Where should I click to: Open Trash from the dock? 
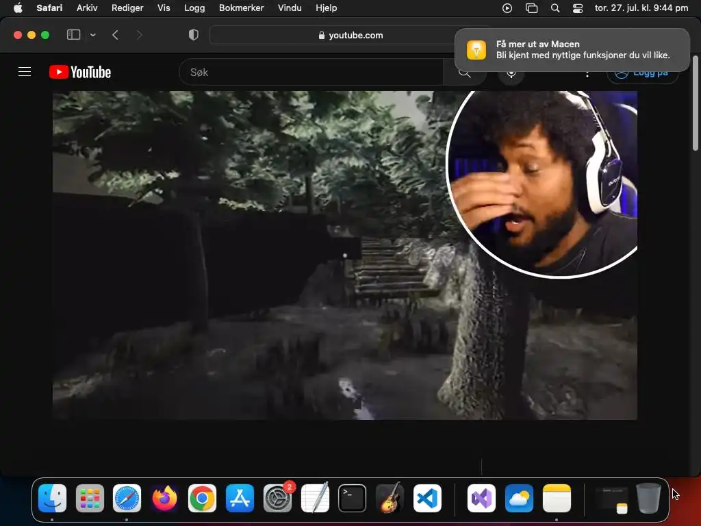(x=649, y=499)
